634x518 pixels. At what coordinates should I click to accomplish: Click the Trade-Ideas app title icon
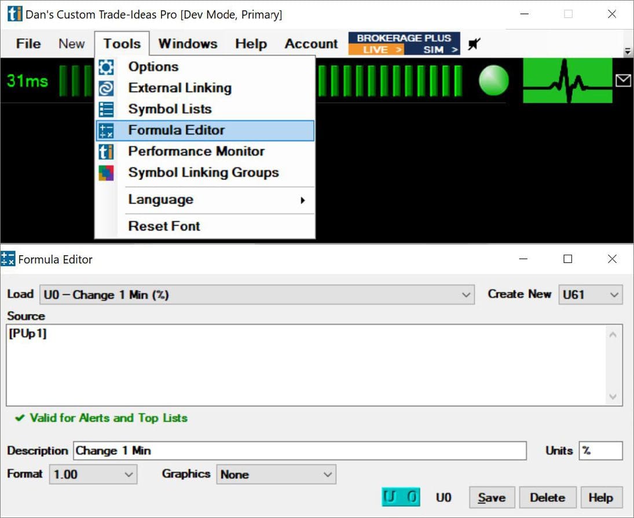point(14,14)
